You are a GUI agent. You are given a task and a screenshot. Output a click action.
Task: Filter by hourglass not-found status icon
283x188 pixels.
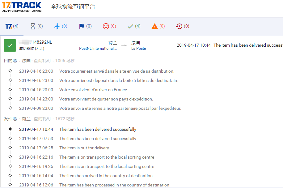pyautogui.click(x=36, y=26)
